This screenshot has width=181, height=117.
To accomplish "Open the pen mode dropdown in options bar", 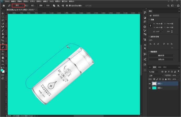I will click(18, 6).
